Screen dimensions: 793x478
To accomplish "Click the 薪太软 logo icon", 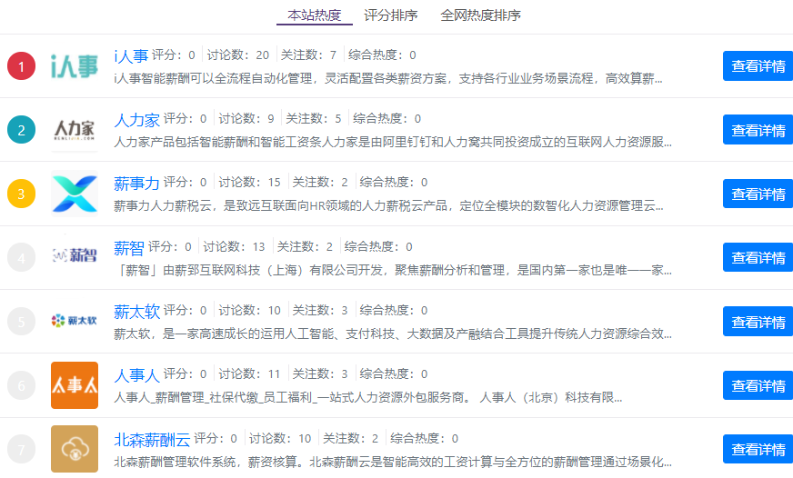I will [x=75, y=321].
